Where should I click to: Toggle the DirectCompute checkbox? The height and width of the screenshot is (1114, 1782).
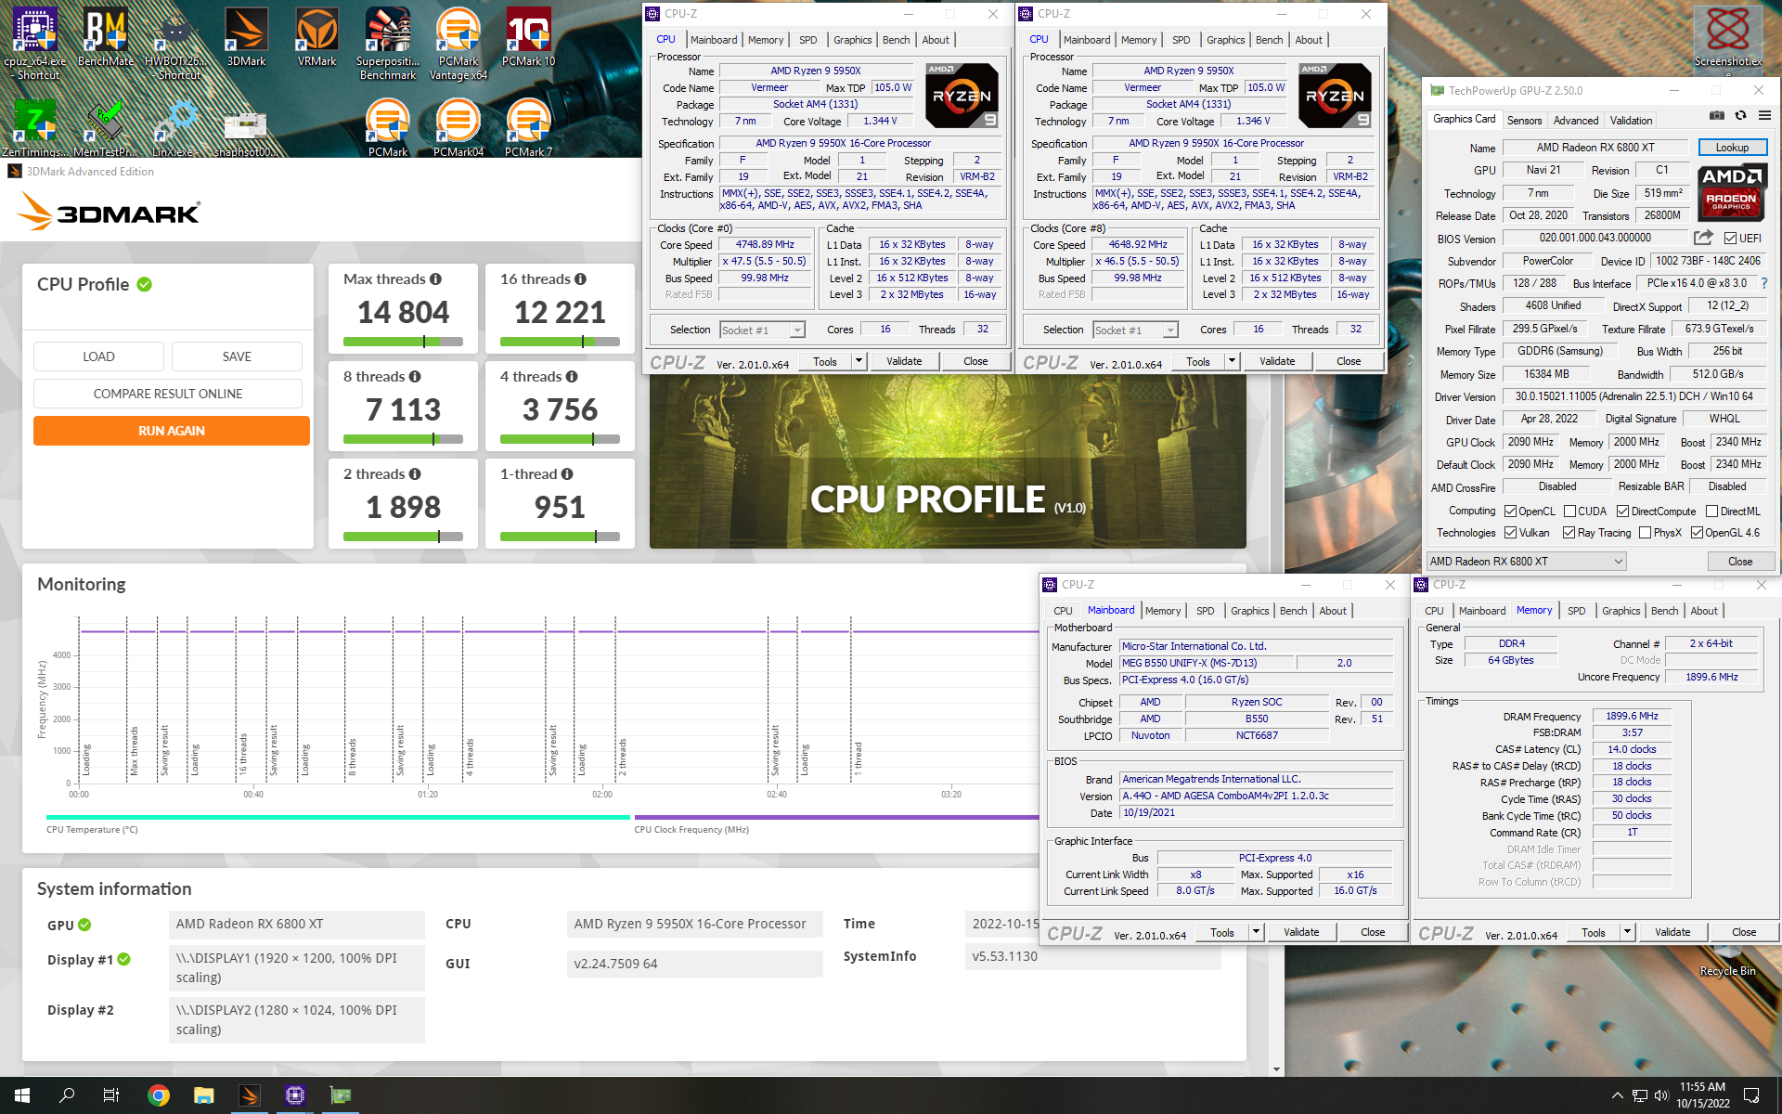1622,512
